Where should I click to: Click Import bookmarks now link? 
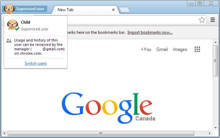150,32
